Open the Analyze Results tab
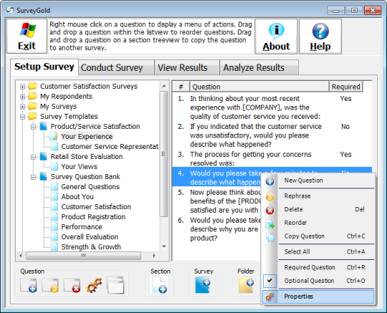This screenshot has width=387, height=313. click(259, 67)
